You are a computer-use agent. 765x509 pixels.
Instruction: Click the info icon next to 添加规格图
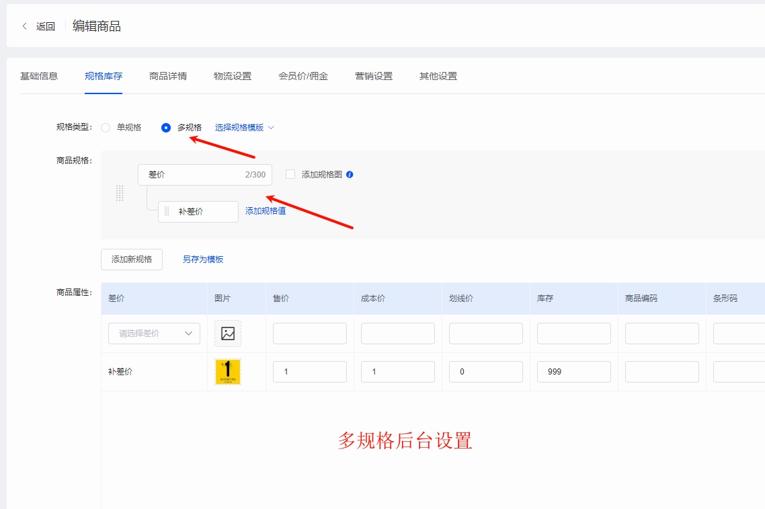[350, 175]
